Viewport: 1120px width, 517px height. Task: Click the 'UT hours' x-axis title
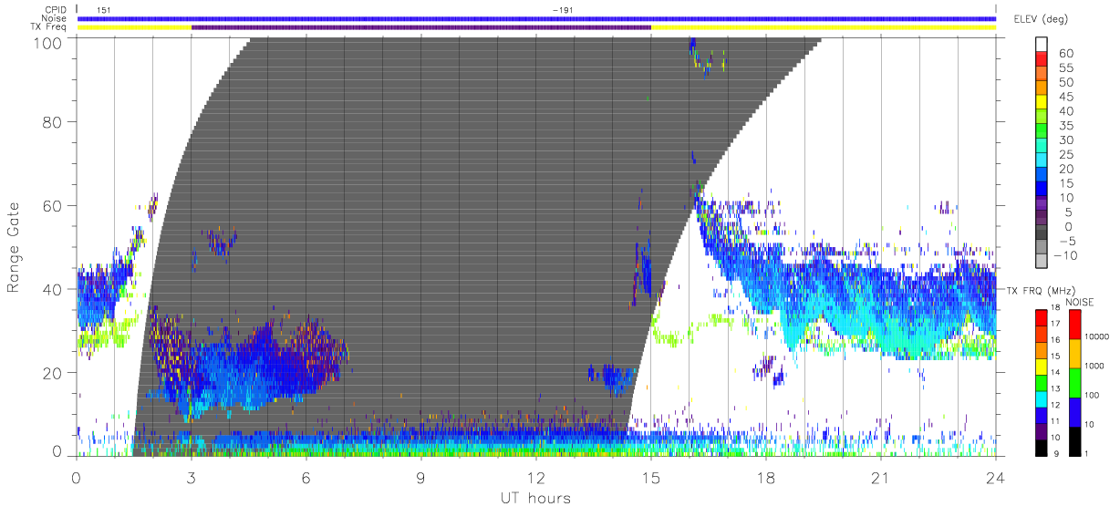click(535, 498)
